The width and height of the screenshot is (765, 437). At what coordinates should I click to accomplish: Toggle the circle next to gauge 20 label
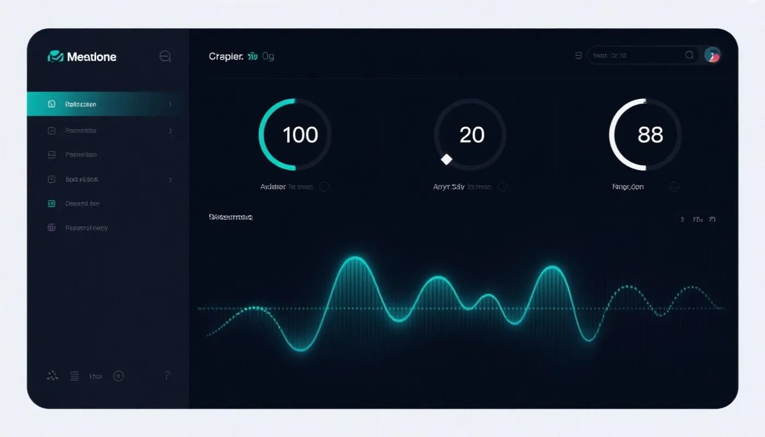pyautogui.click(x=502, y=187)
